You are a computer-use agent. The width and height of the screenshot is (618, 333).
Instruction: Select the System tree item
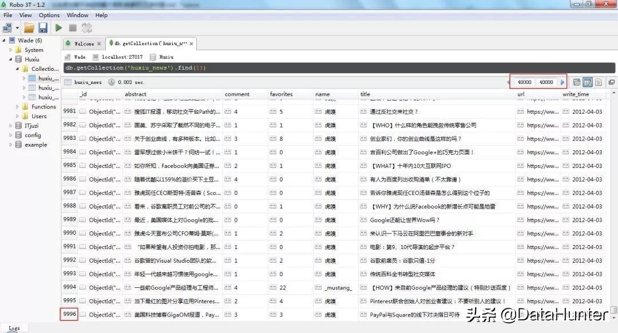click(34, 50)
